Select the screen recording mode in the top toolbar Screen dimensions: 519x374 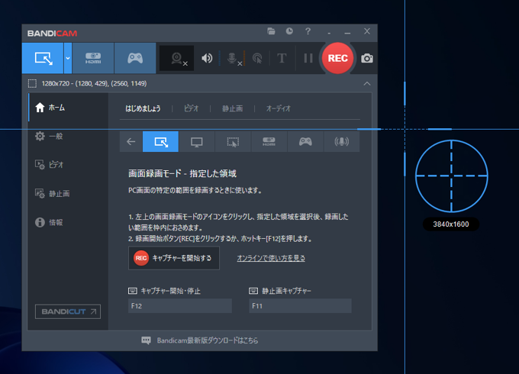43,58
